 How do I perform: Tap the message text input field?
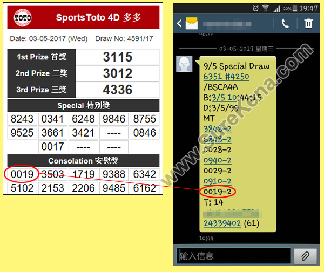(x=234, y=256)
